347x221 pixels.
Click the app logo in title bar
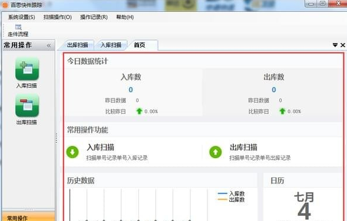pos(5,5)
